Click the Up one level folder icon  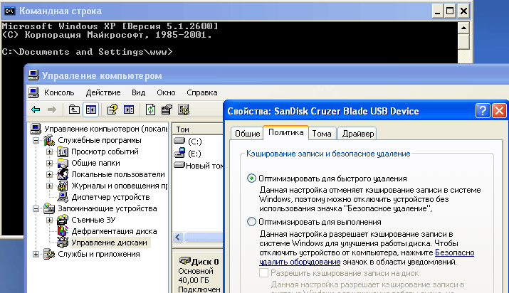(x=74, y=110)
